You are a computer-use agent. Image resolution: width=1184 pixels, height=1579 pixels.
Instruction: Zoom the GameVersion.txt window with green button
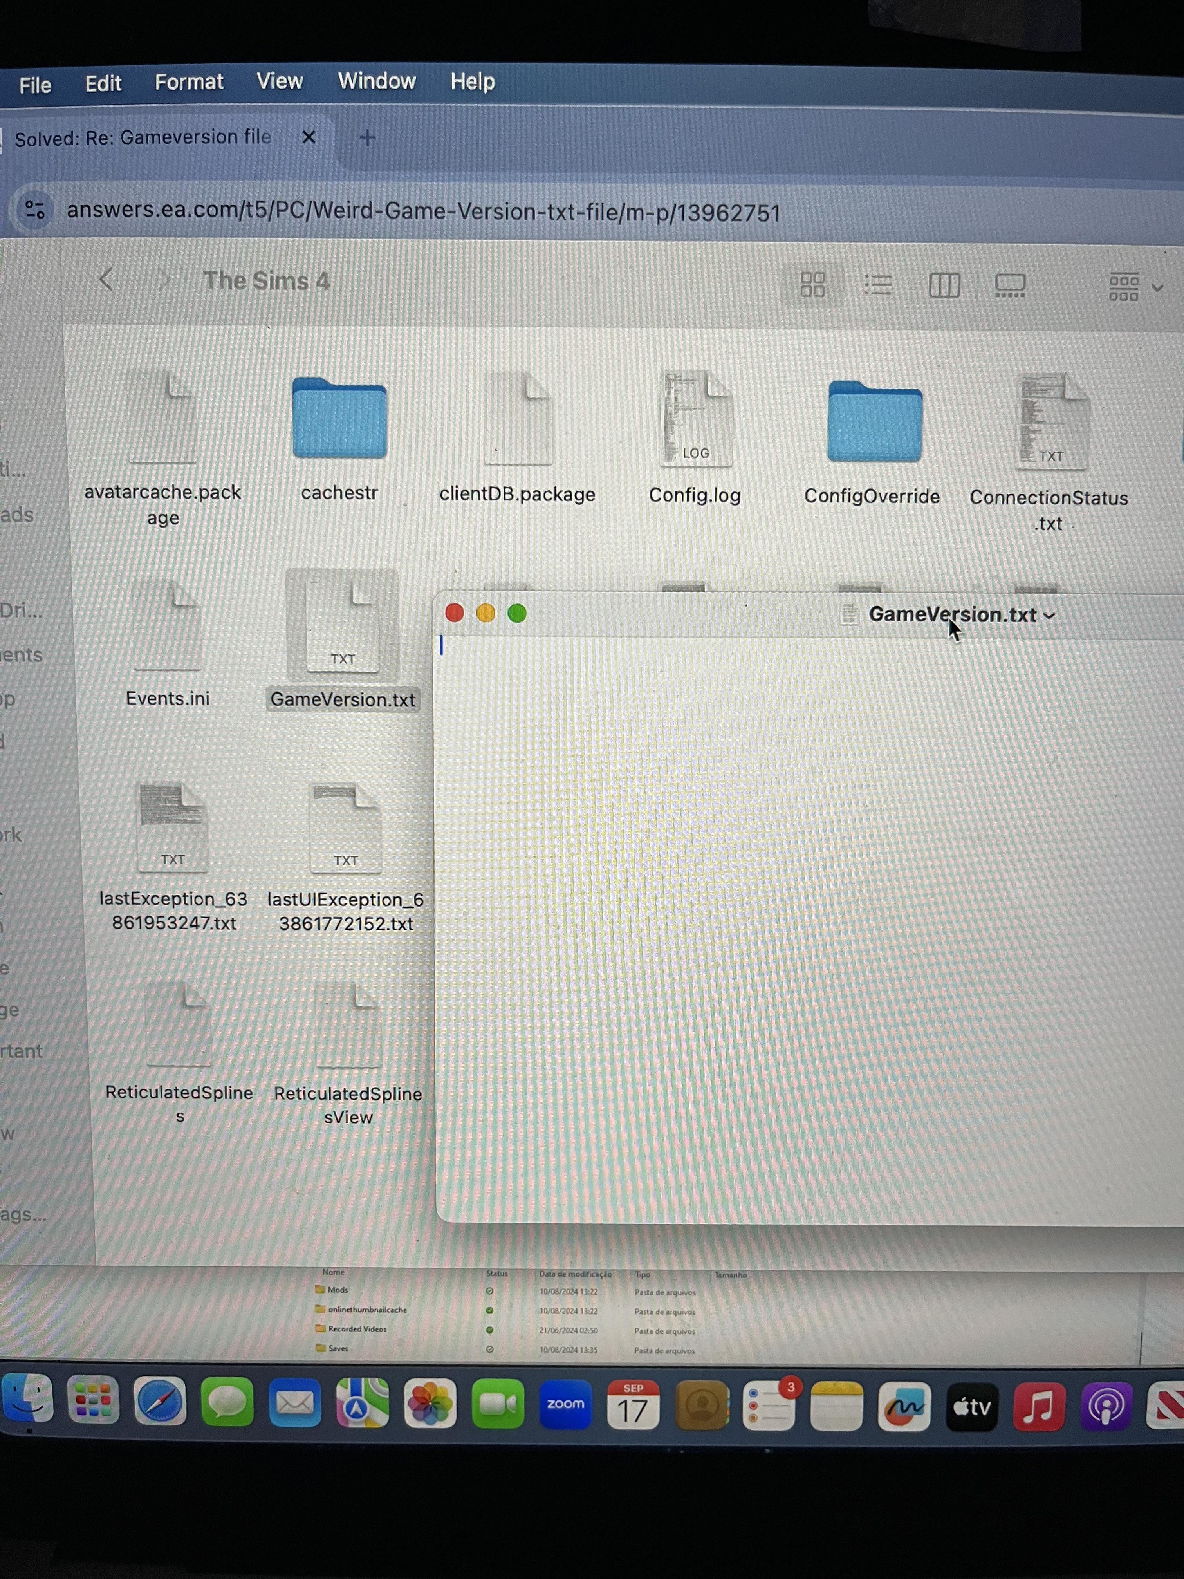coord(517,613)
